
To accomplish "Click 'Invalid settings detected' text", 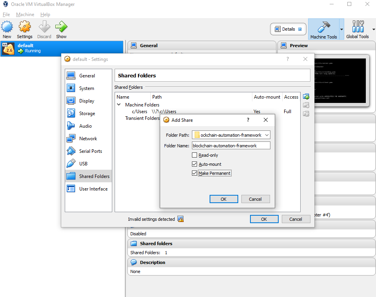I will point(151,219).
